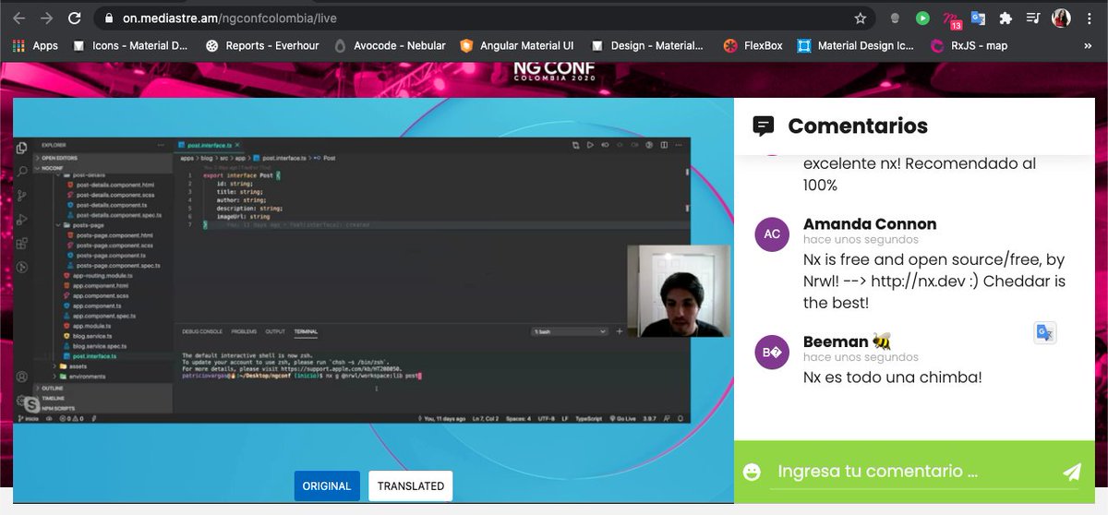Select the post.interface.ts editor tab
The width and height of the screenshot is (1108, 515).
point(211,145)
